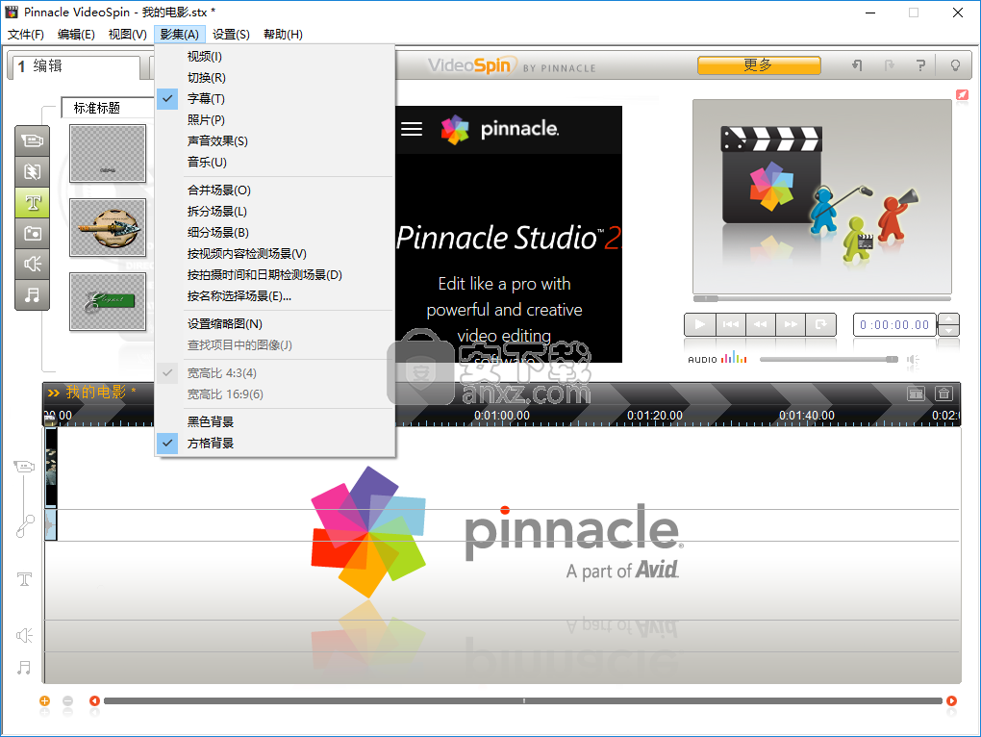Select 设置缩略图(N) menu item
The height and width of the screenshot is (737, 981).
(x=275, y=324)
